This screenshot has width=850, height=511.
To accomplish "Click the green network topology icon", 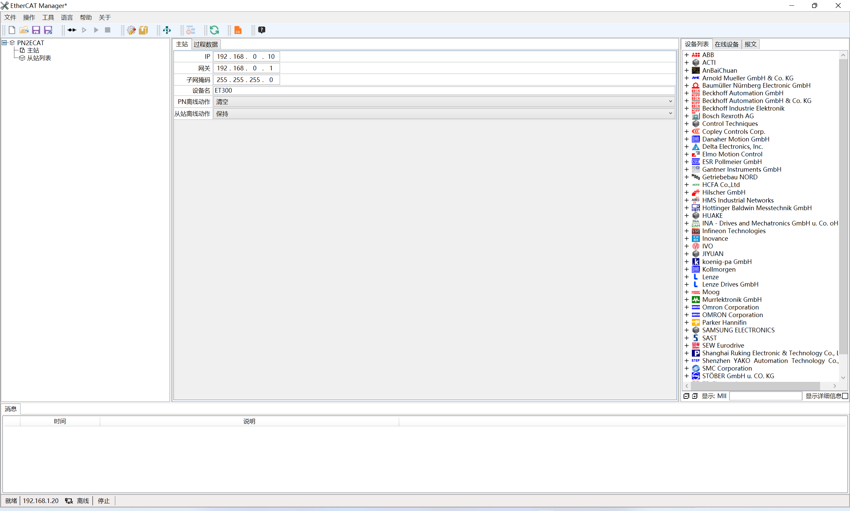I will point(167,30).
